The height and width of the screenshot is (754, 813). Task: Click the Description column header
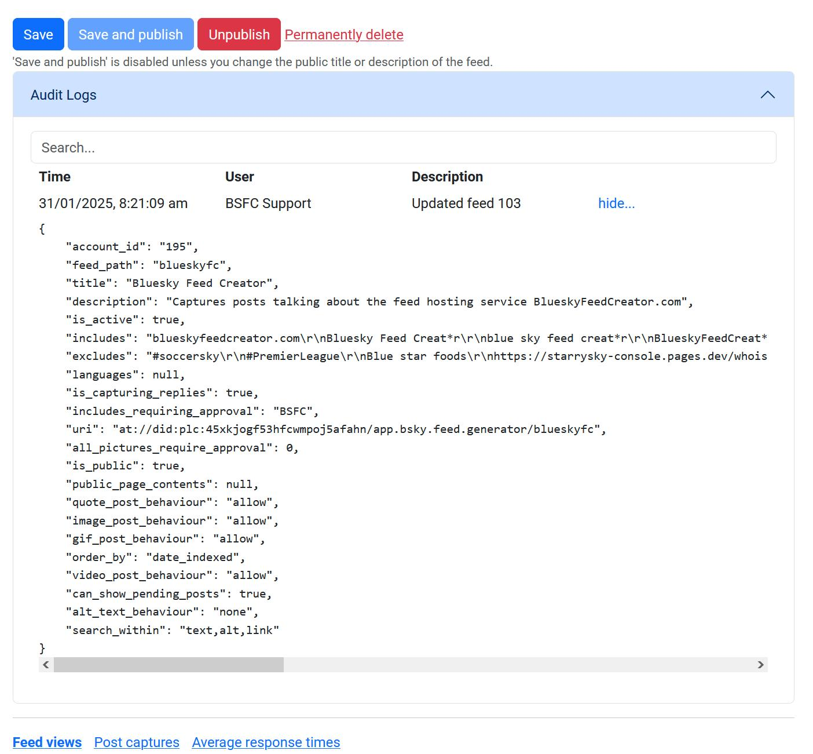(447, 177)
